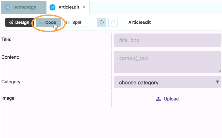The height and width of the screenshot is (138, 222).
Task: Select the ArticleEdit tab label
Action: click(69, 7)
